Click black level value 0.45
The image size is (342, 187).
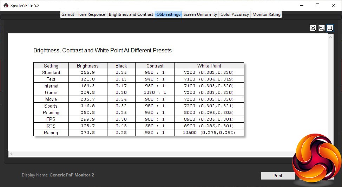click(121, 126)
